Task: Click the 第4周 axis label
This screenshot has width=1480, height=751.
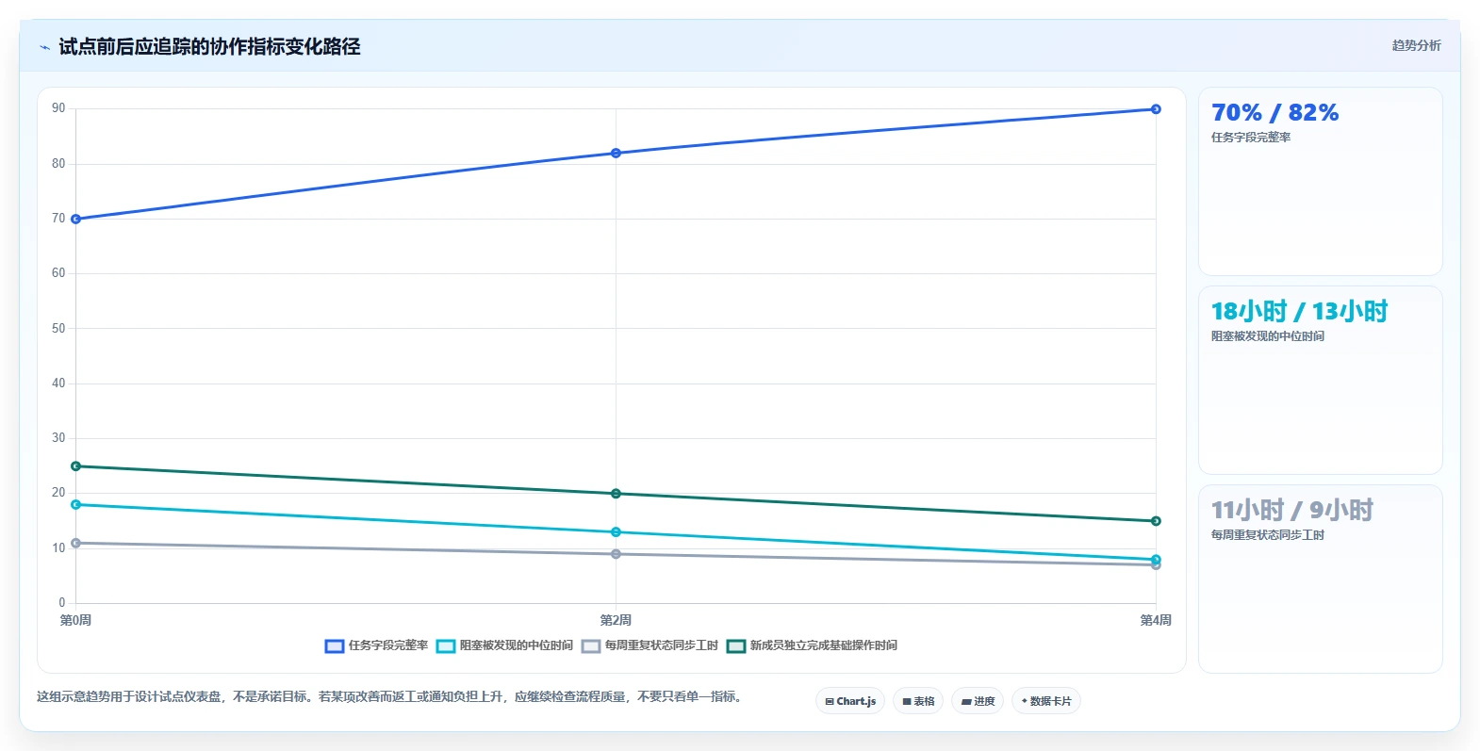Action: [1156, 620]
